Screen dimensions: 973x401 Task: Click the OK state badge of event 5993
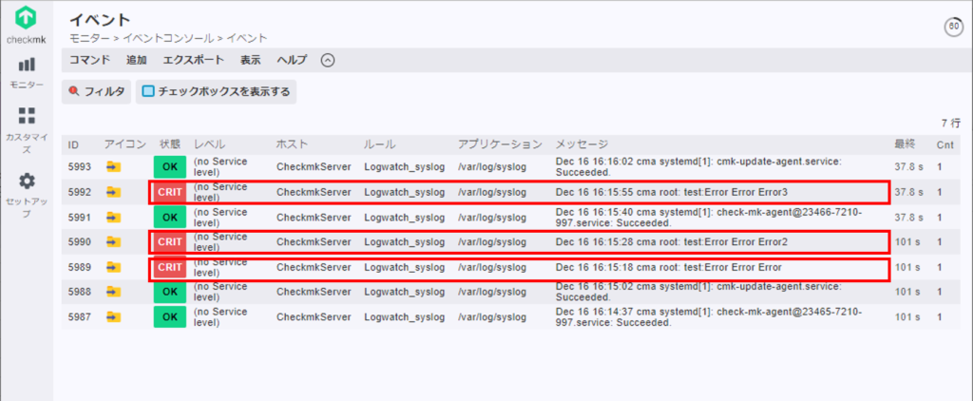(169, 167)
